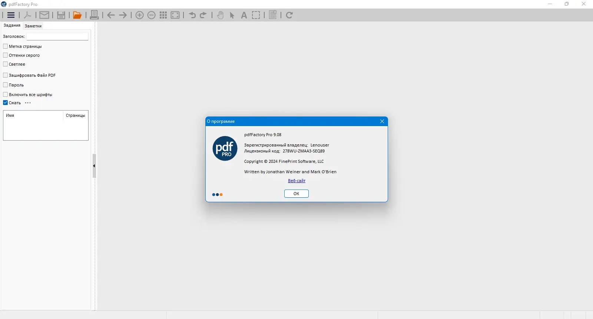
Task: Click license code 278WU-ZMAA3-SEQ89 text
Action: point(304,151)
